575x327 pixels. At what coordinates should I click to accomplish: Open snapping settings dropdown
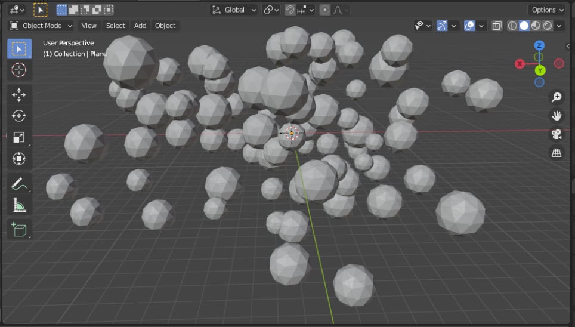pyautogui.click(x=305, y=10)
